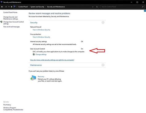
Task: Open the recent locations dropdown arrow
Action: tap(9, 7)
